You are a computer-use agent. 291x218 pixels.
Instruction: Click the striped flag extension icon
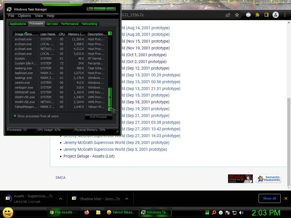point(248,15)
